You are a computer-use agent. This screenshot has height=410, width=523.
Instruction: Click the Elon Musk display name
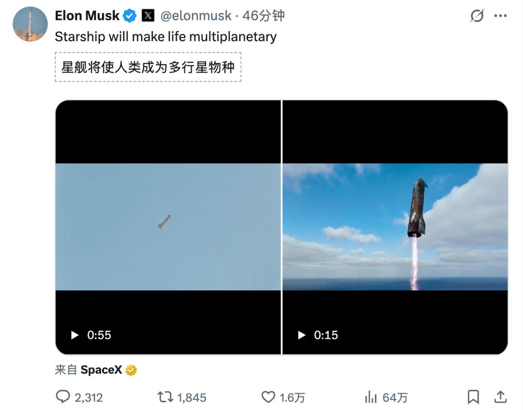[x=87, y=16]
